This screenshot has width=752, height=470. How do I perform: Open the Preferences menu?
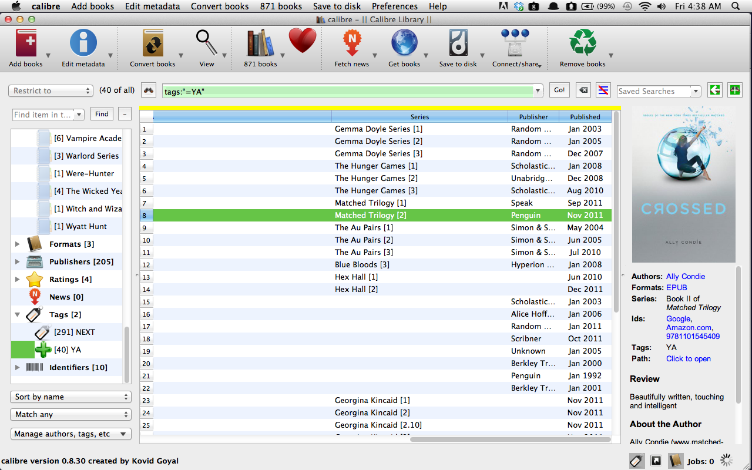click(x=395, y=6)
